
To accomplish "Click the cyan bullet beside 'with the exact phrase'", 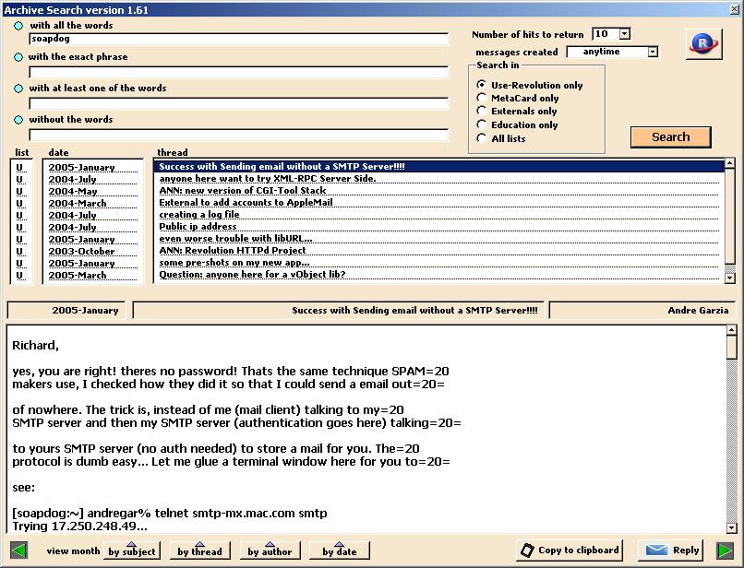I will click(x=19, y=57).
